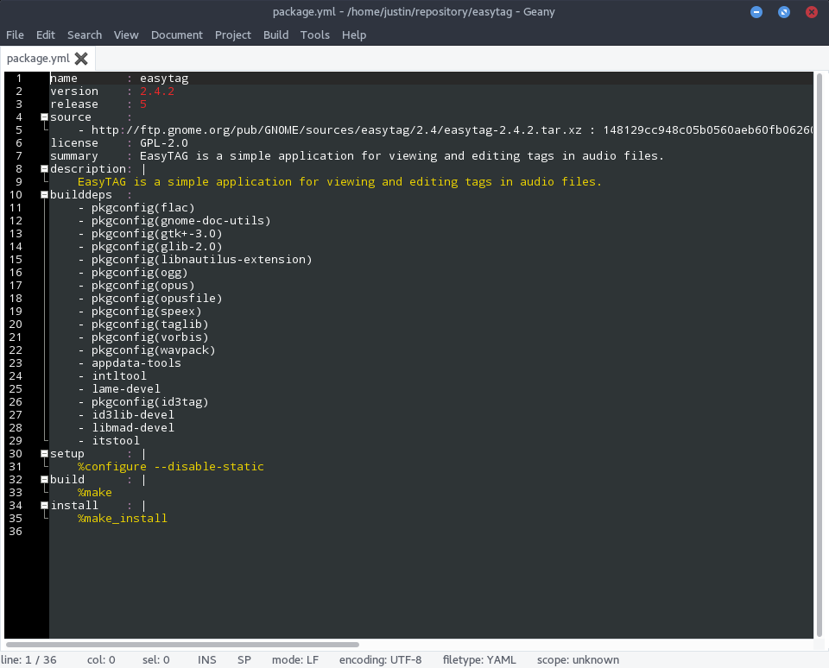The width and height of the screenshot is (829, 668).
Task: Click the summary text on line 7
Action: [402, 156]
